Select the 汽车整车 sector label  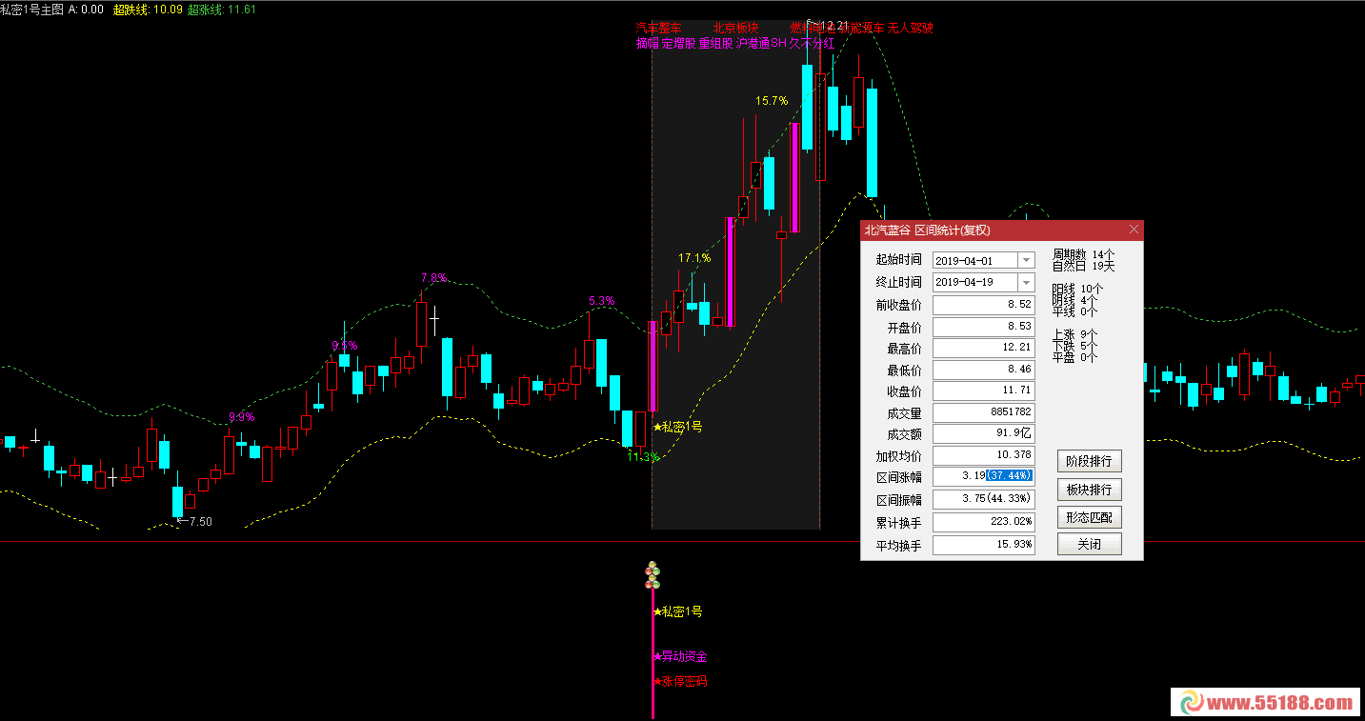coord(657,28)
